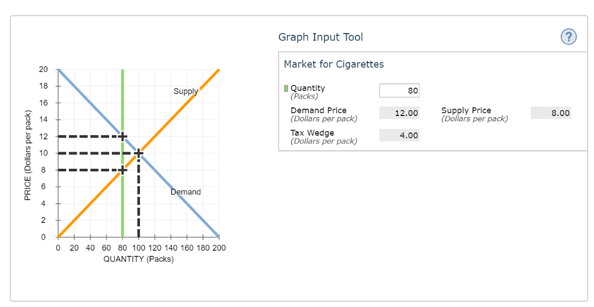Click the green Quantity legend marker
The width and height of the screenshot is (594, 307).
click(x=286, y=88)
